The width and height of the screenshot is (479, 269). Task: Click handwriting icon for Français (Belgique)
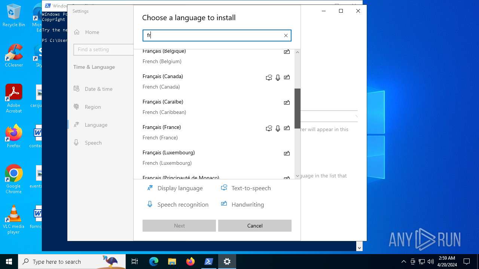287,52
